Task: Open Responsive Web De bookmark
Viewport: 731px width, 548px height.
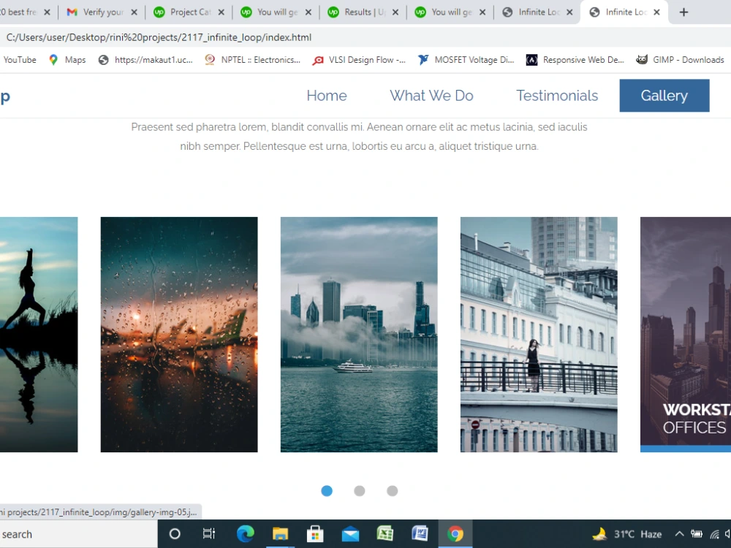Action: (x=575, y=60)
